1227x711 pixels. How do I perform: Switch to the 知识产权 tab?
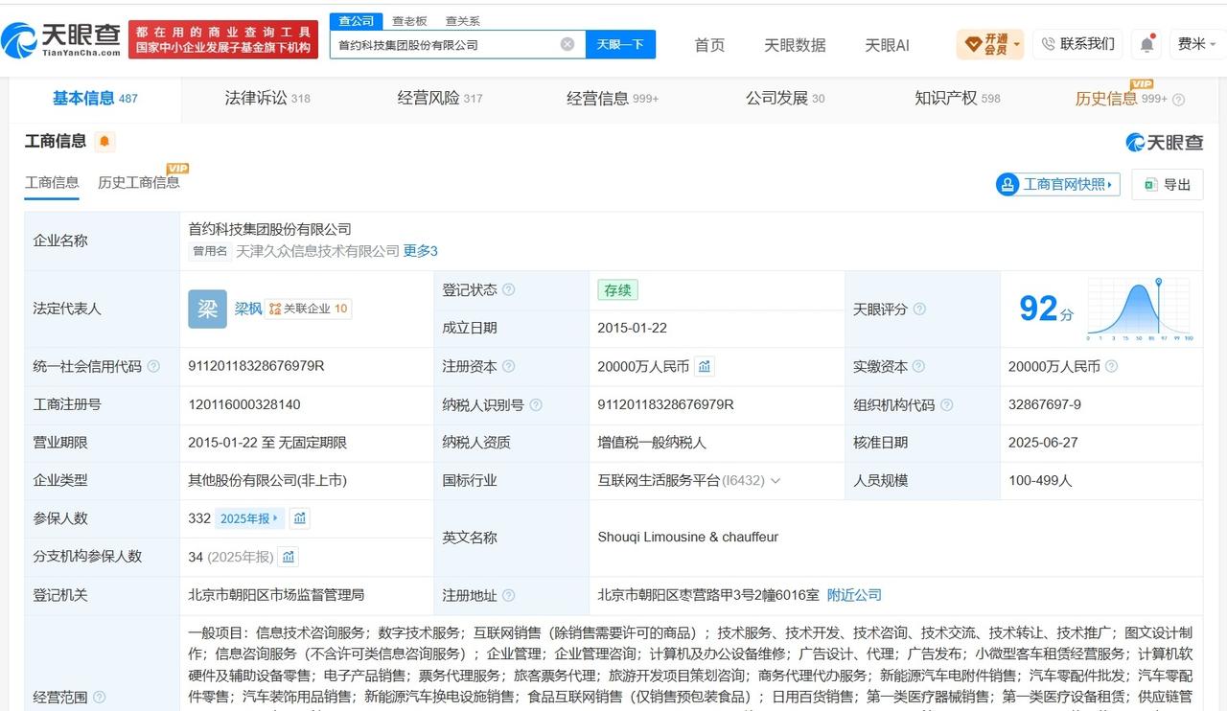point(958,98)
